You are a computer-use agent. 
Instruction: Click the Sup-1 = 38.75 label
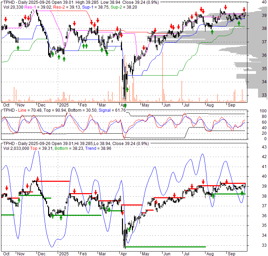pos(96,7)
